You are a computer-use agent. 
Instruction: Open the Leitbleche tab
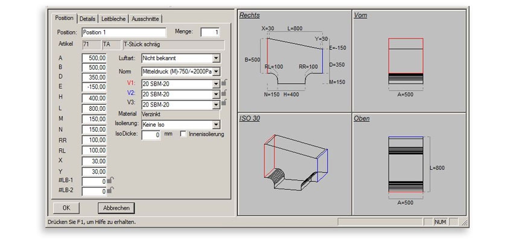coord(113,19)
